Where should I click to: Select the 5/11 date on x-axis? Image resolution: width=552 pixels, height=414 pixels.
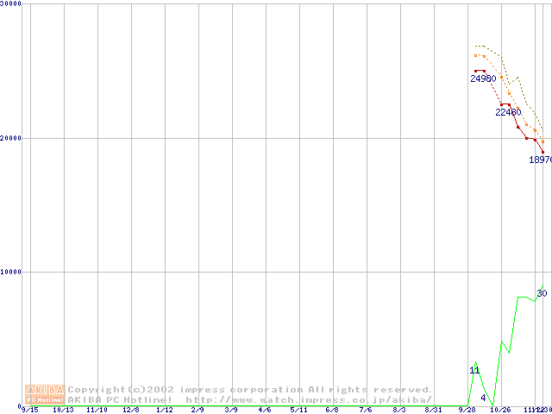tap(298, 410)
